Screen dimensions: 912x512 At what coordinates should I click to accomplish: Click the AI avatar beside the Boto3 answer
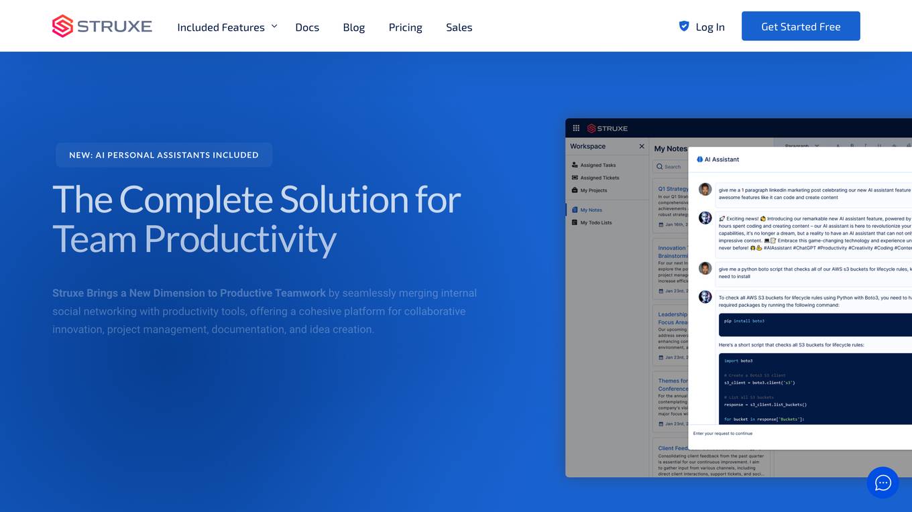coord(705,296)
